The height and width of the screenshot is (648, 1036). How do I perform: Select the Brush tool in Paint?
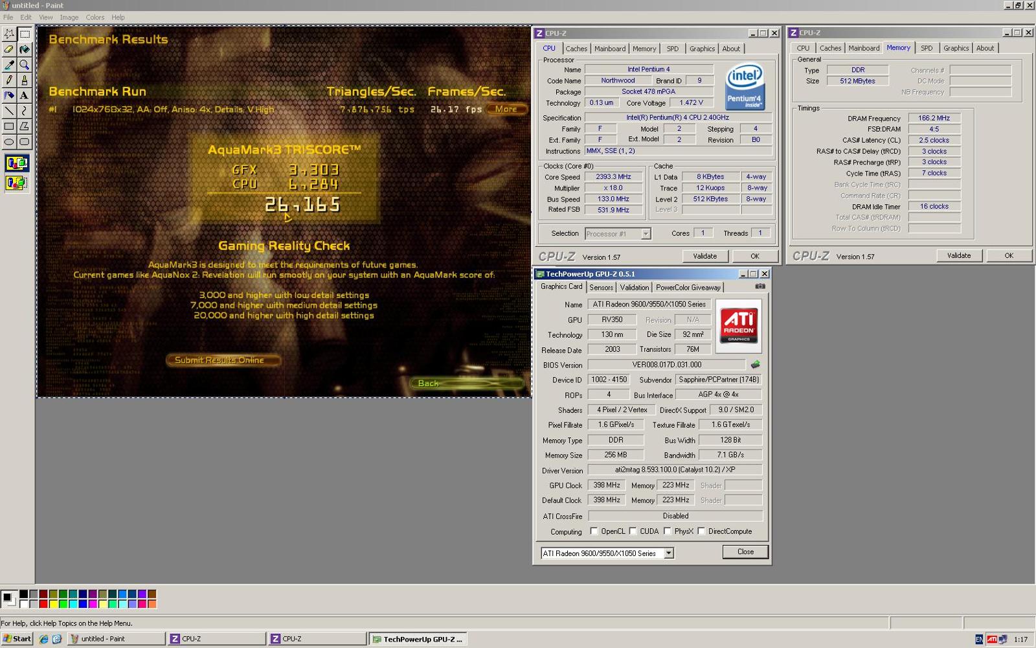[25, 80]
